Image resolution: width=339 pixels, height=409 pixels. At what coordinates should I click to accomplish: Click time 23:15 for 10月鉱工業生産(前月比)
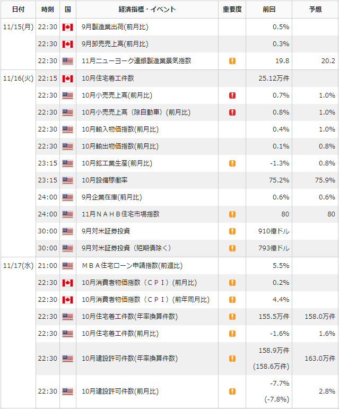point(47,163)
